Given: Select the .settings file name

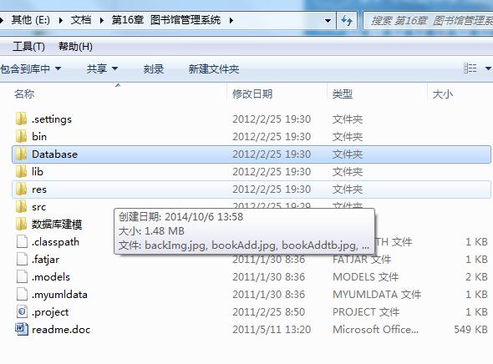Looking at the screenshot, I should (x=52, y=119).
